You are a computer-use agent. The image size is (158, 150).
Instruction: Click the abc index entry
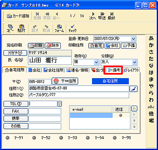coord(151,107)
